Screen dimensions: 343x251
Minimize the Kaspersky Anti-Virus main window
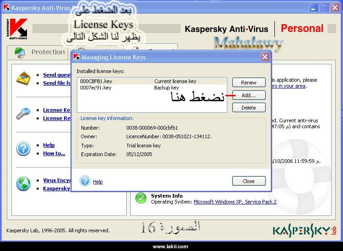[x=314, y=8]
